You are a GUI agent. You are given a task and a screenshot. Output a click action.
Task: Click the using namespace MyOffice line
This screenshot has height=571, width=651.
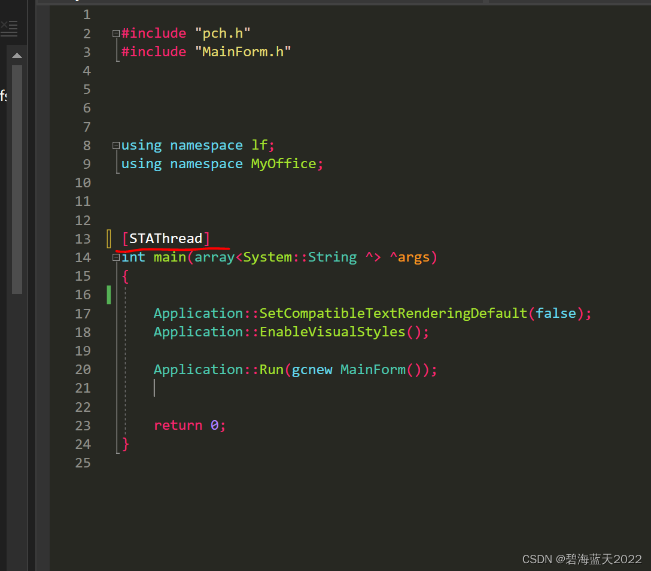pos(221,163)
